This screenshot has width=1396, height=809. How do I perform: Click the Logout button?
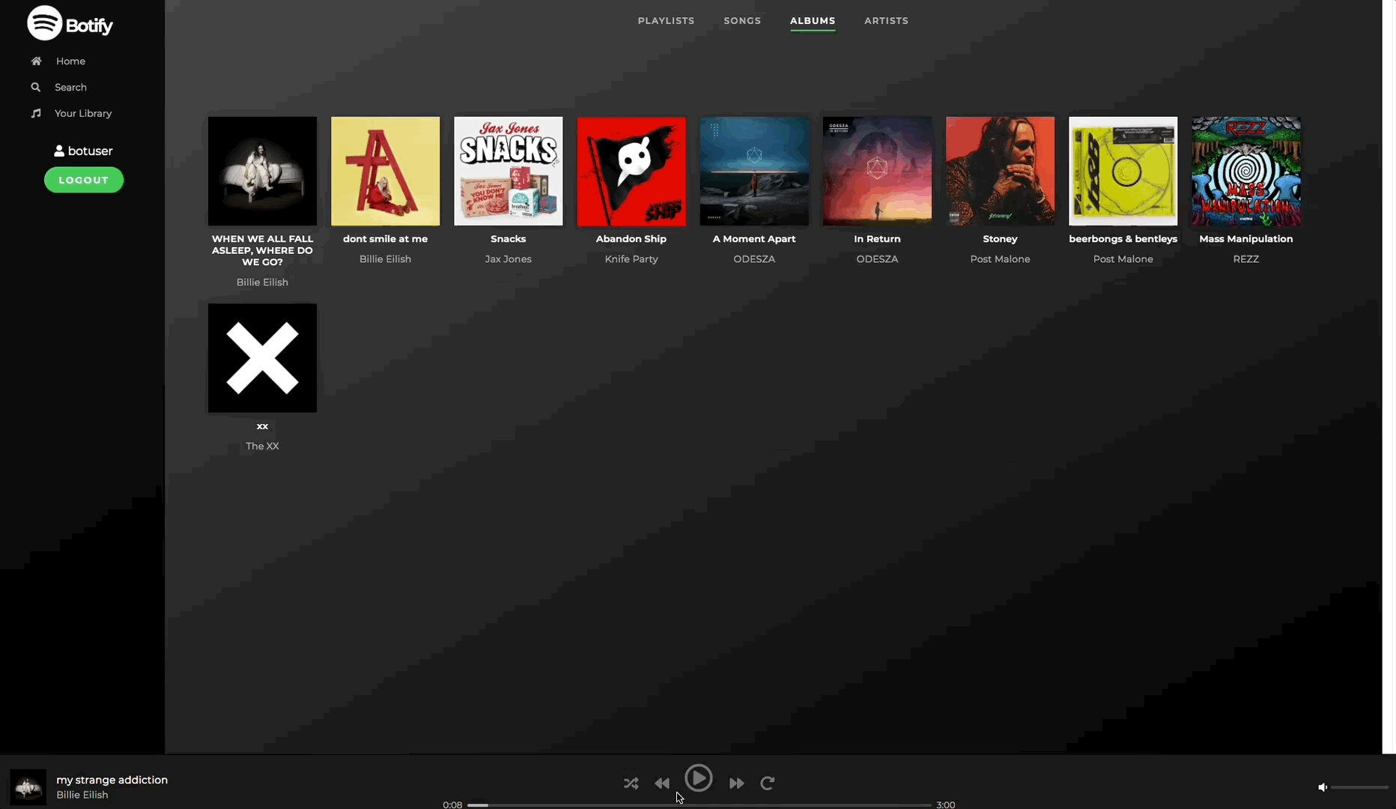pyautogui.click(x=84, y=181)
